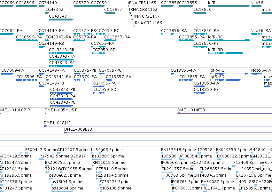Select gene CG13857
272x193 pixels.
coord(113,9)
